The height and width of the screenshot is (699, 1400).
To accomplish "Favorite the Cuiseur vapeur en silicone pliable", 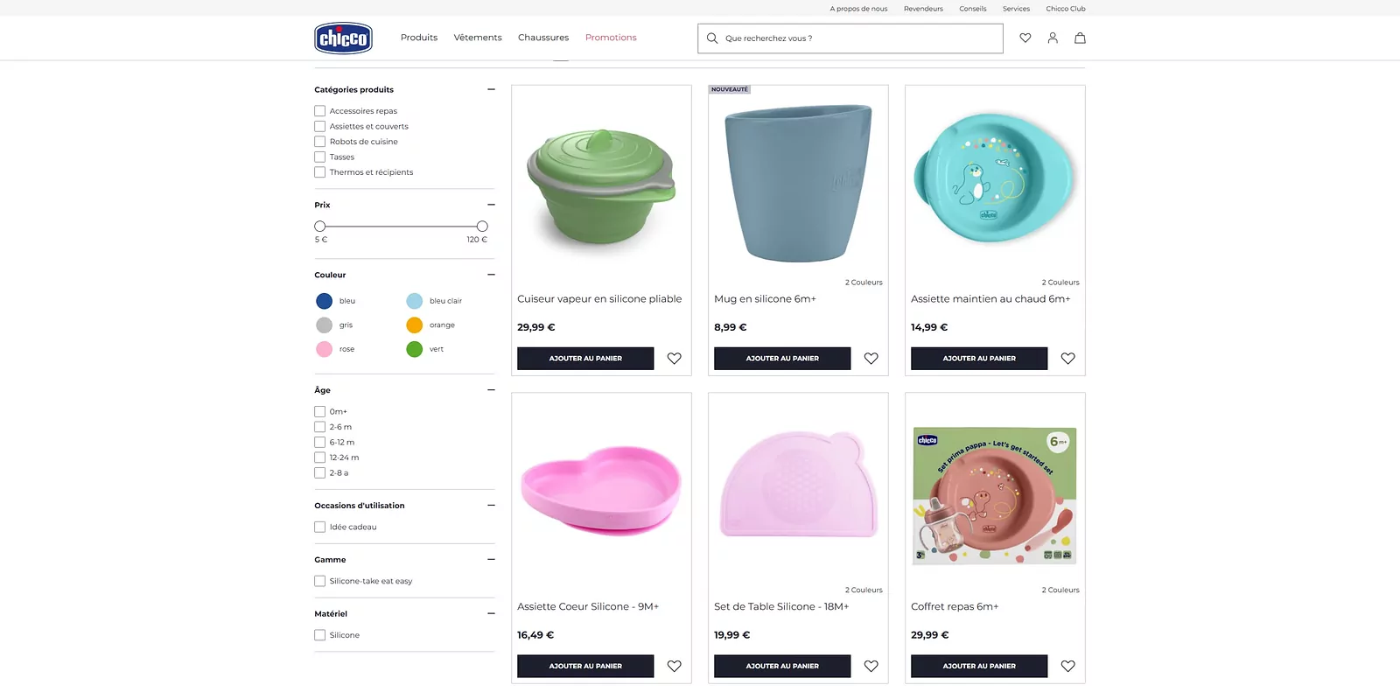I will click(x=675, y=359).
